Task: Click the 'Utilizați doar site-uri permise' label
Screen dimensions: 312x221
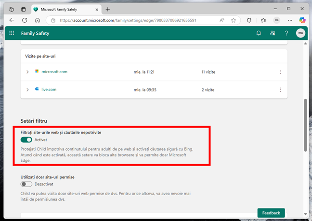Action: coord(47,177)
